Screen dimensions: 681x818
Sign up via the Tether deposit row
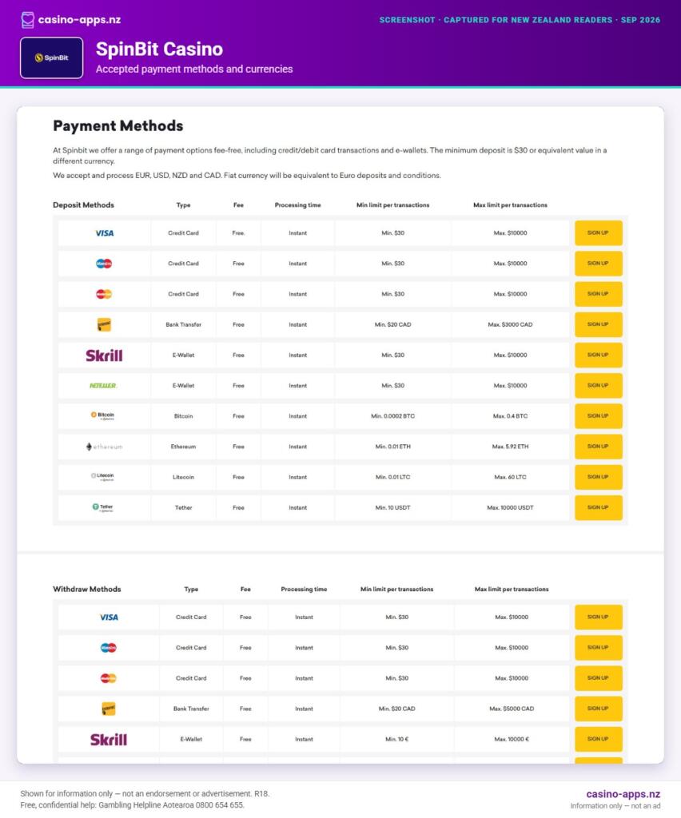(x=599, y=507)
